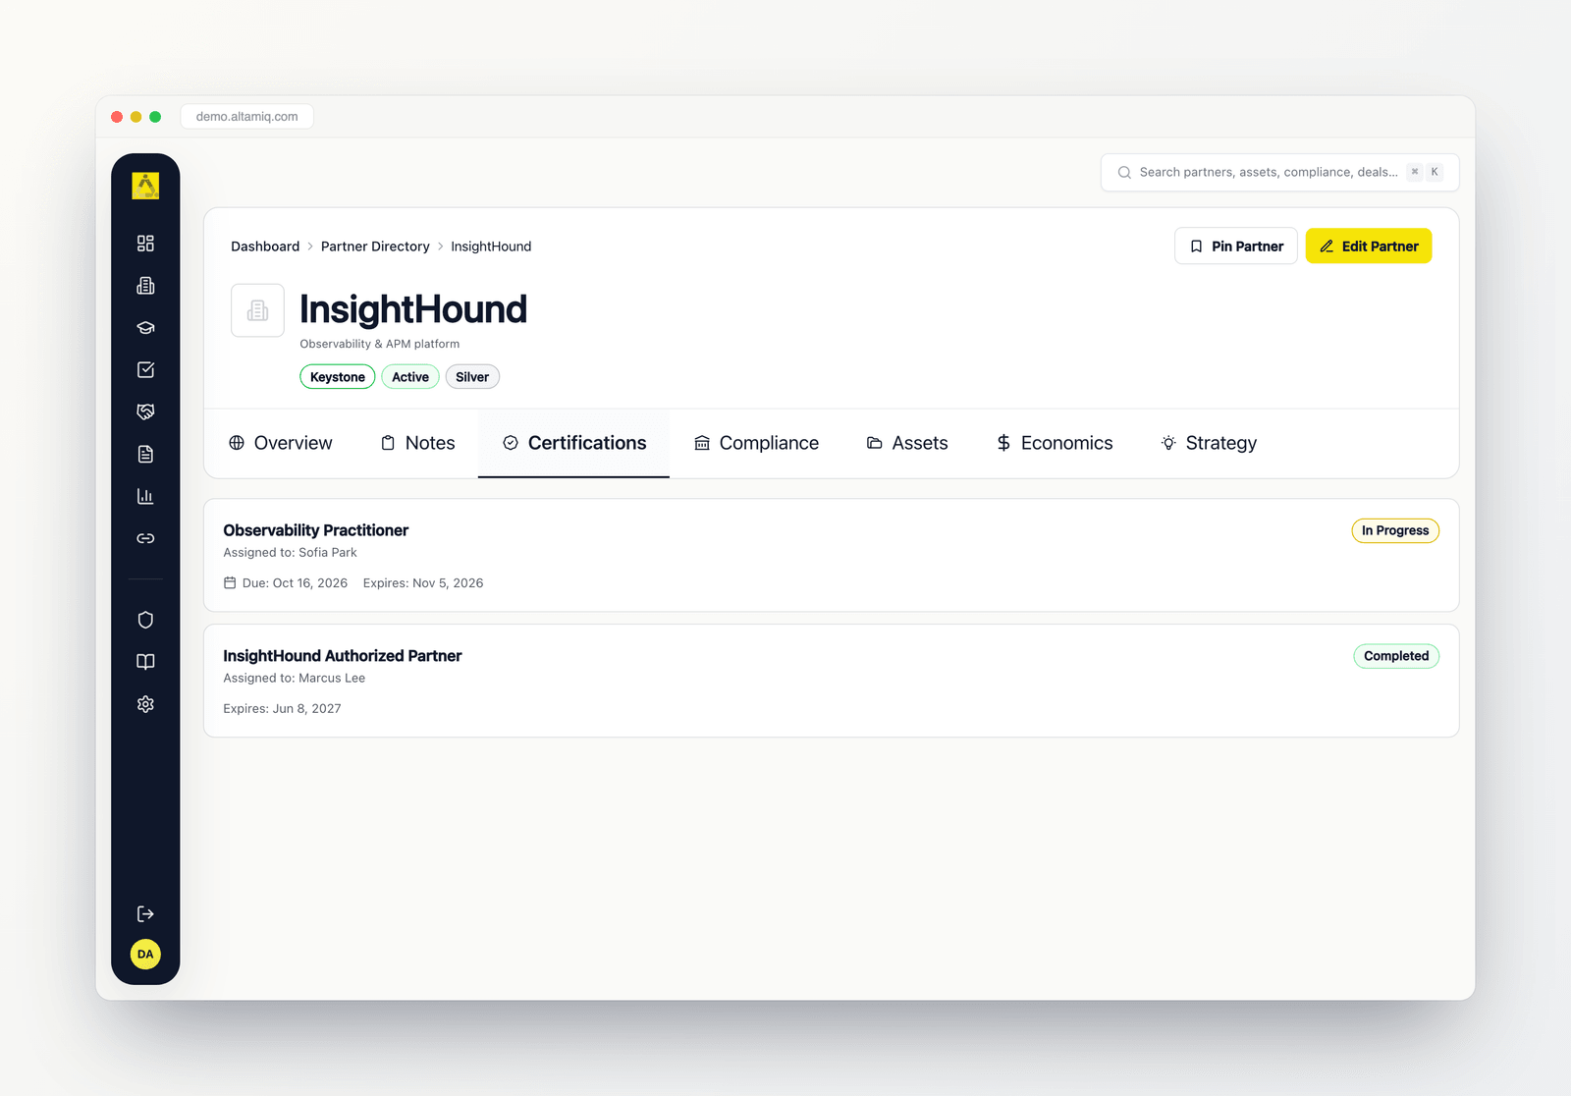Click the Active status badge
The image size is (1571, 1096).
410,377
